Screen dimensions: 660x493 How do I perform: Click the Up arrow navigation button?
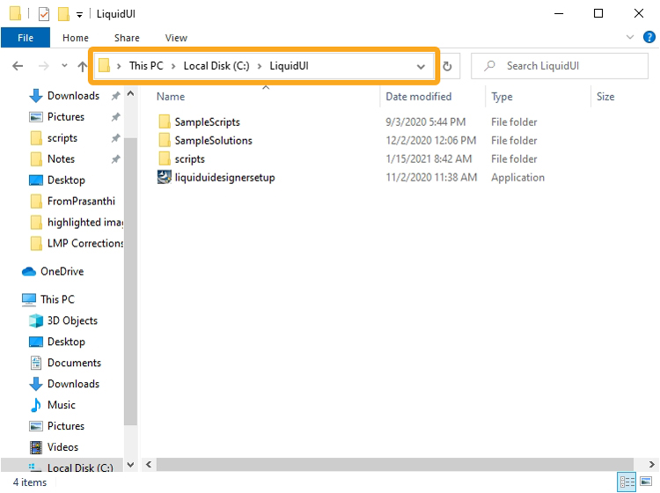click(83, 66)
